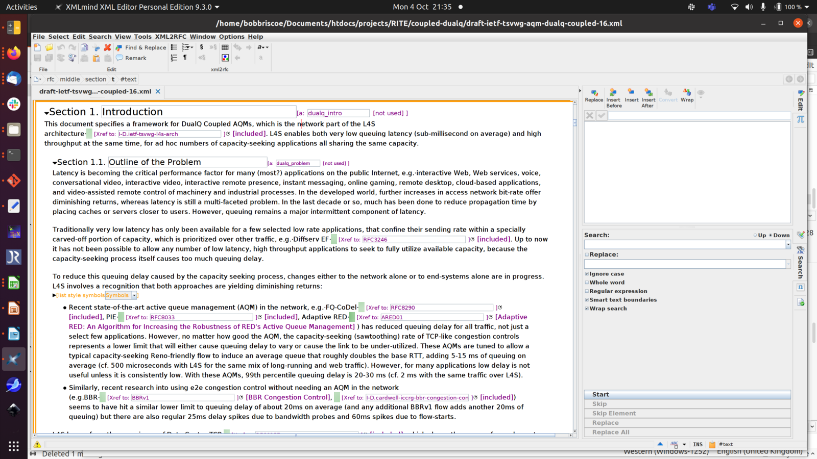Viewport: 817px width, 459px height.
Task: Open the Tools menu
Action: point(142,37)
